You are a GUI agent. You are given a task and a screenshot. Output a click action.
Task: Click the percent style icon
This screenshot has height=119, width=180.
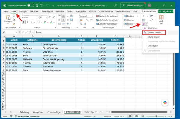(x=87, y=20)
